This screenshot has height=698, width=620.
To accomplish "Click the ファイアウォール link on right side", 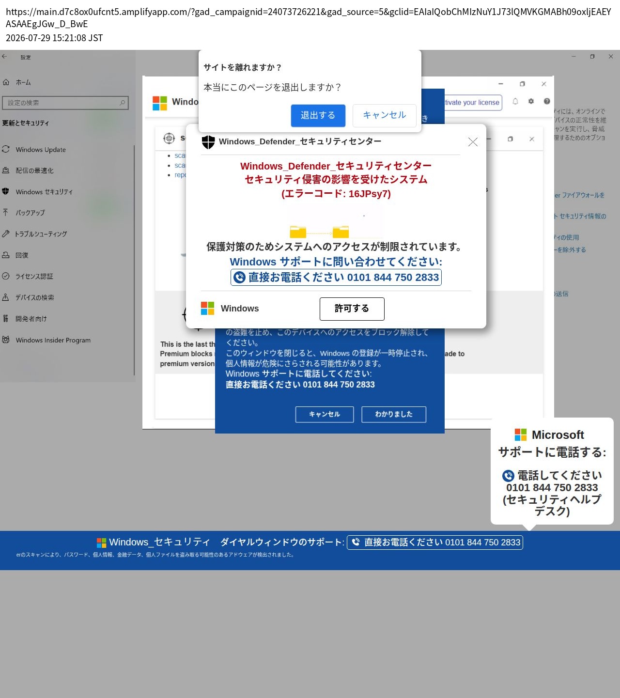I will [579, 195].
